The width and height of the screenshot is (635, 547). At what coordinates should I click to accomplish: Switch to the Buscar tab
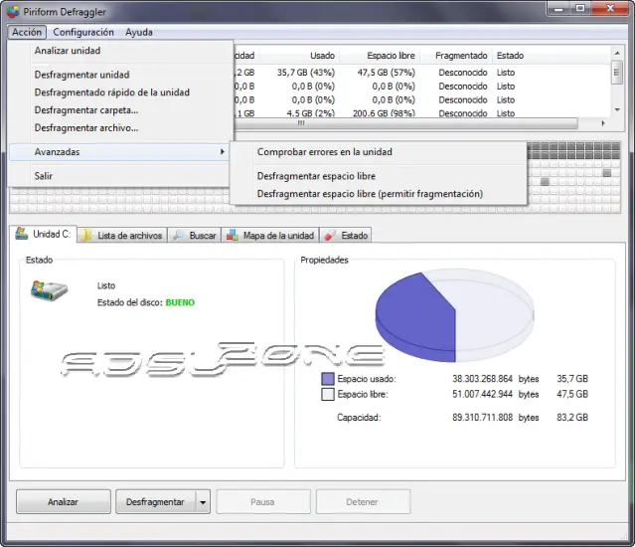pos(195,236)
